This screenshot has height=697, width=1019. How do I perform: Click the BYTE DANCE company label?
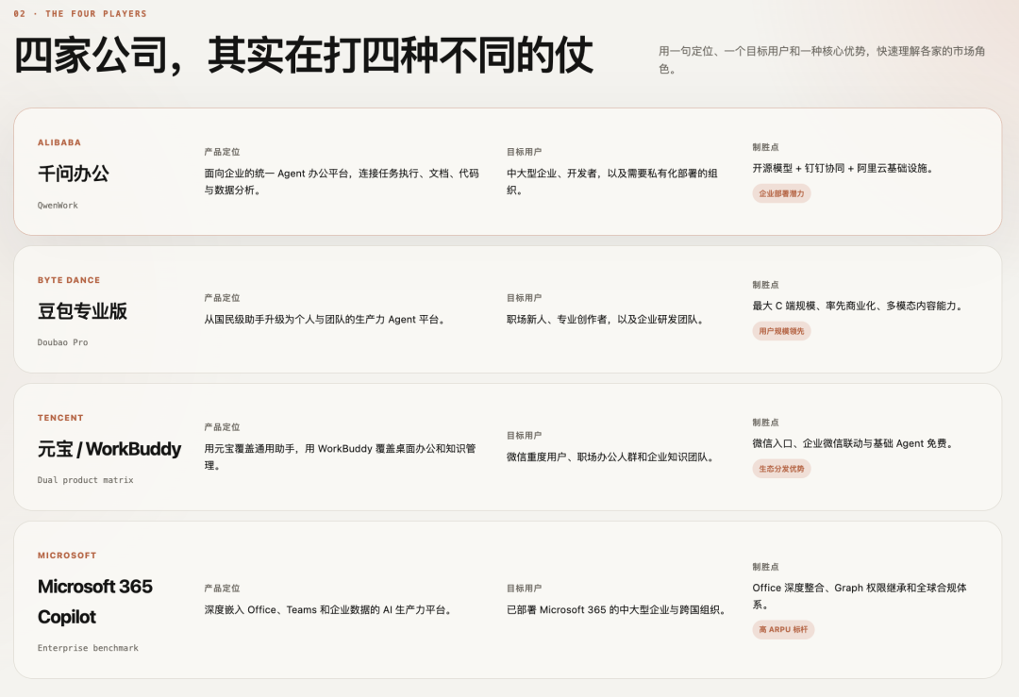click(69, 280)
